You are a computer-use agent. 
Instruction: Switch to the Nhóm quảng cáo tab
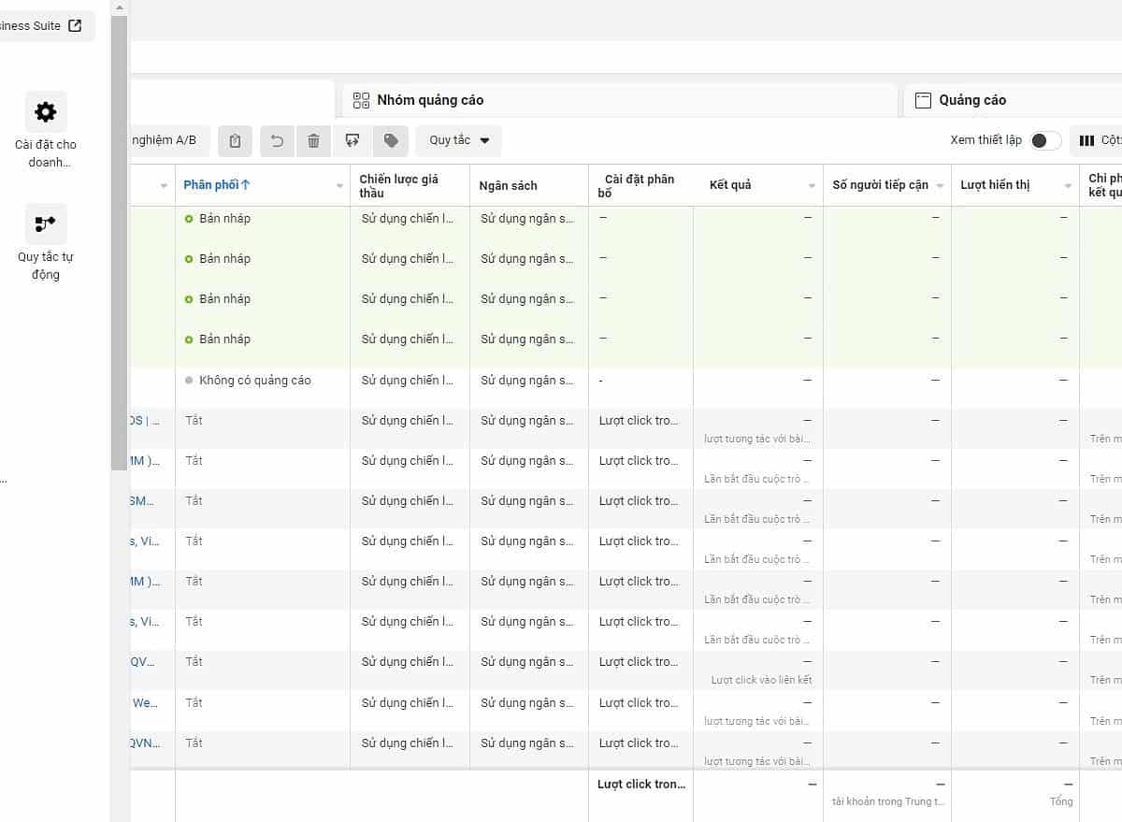(x=430, y=100)
